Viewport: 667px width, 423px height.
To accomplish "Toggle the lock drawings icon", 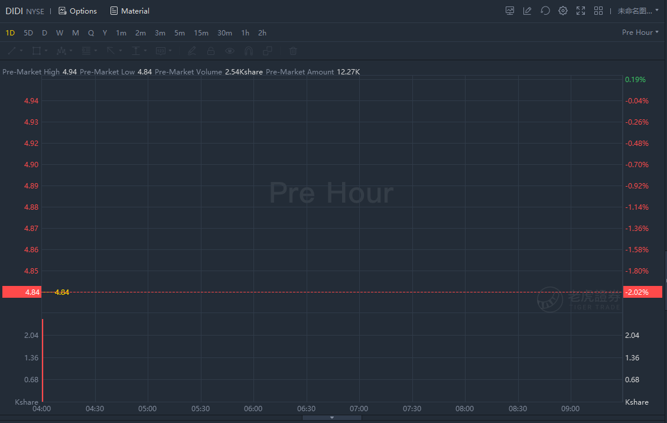I will pyautogui.click(x=210, y=51).
